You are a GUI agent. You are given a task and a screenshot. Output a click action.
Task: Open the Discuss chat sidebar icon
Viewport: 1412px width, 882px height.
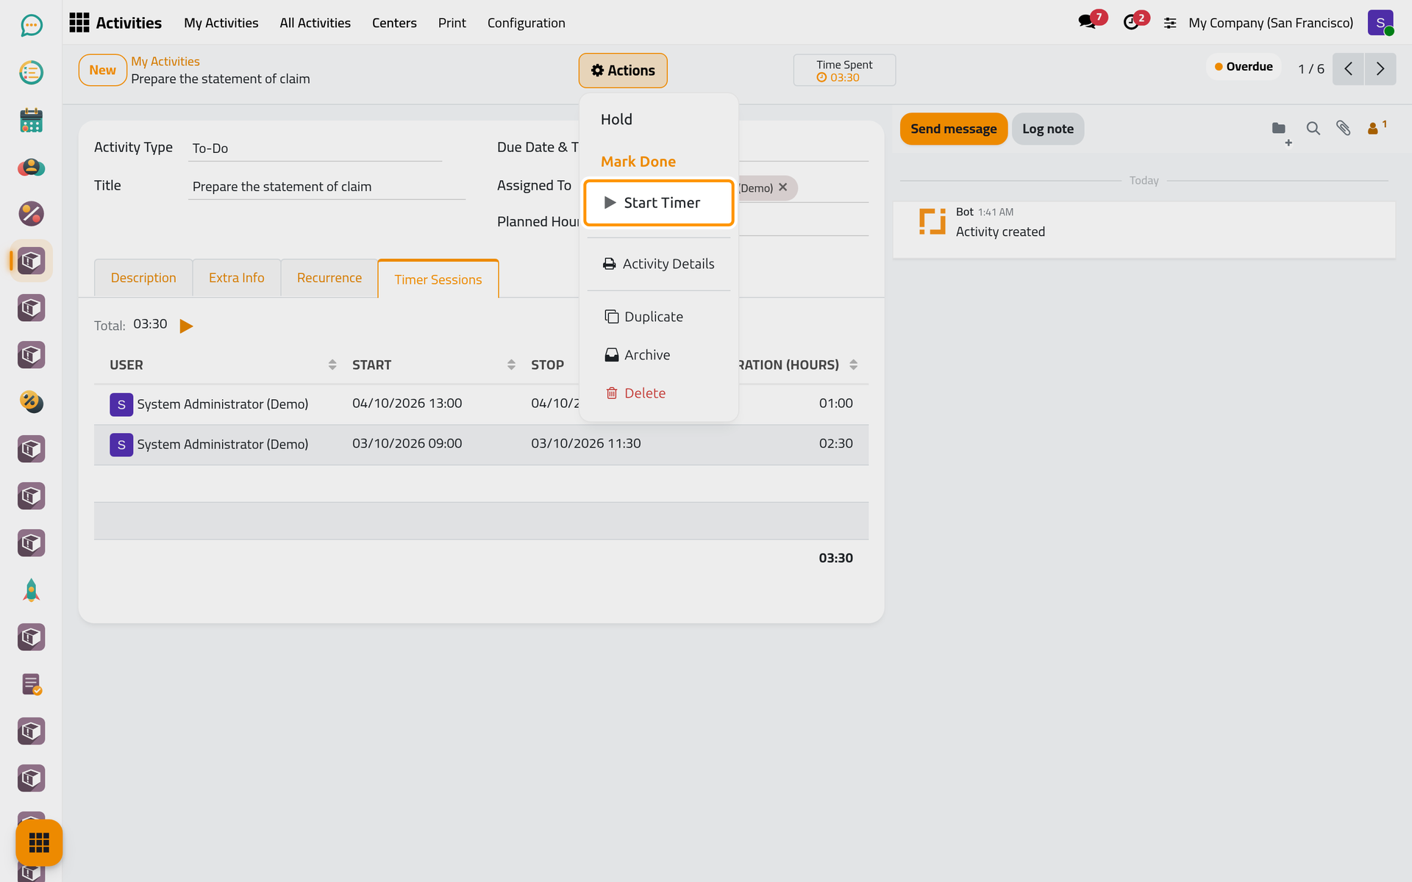point(31,26)
